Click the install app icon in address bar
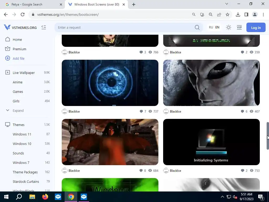The height and width of the screenshot is (202, 269). [x=202, y=14]
